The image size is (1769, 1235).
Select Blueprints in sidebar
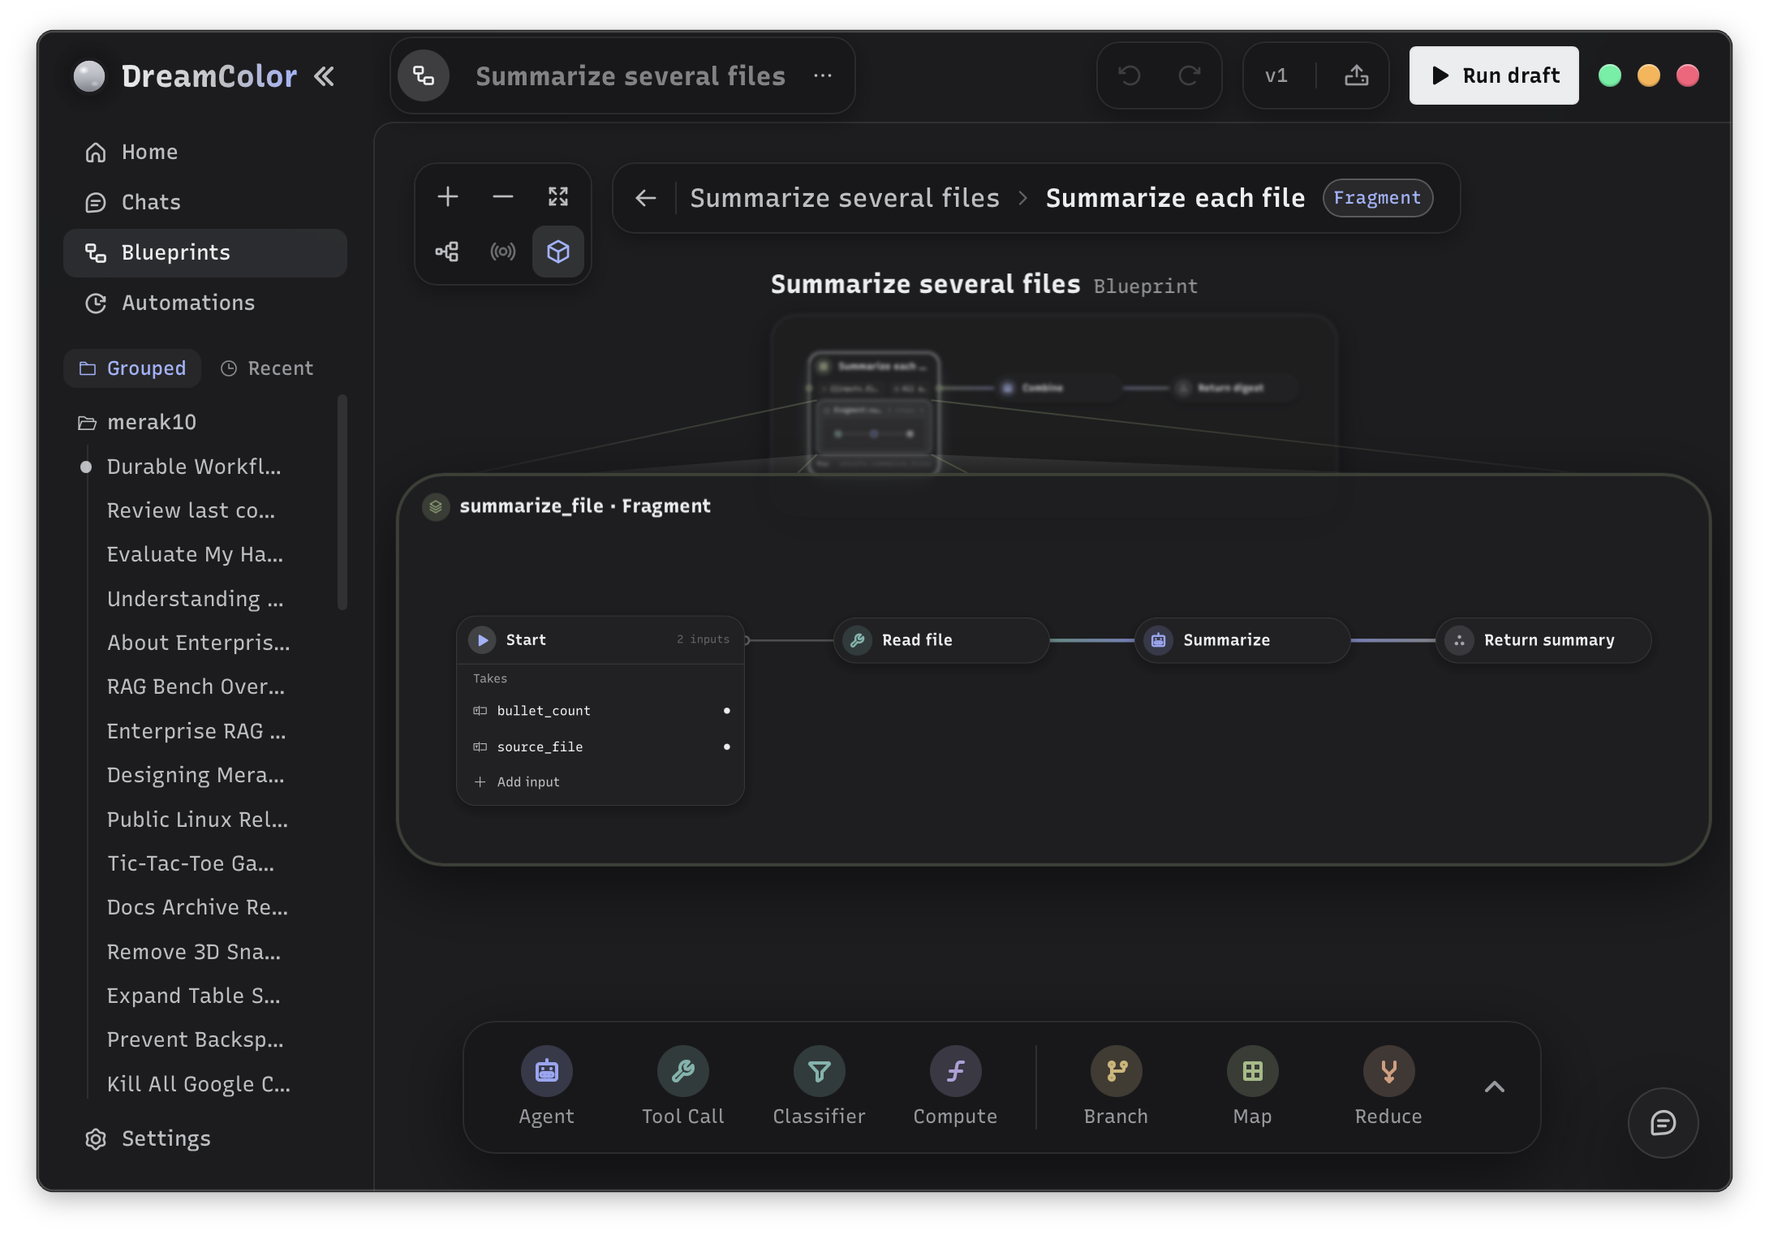coord(205,252)
